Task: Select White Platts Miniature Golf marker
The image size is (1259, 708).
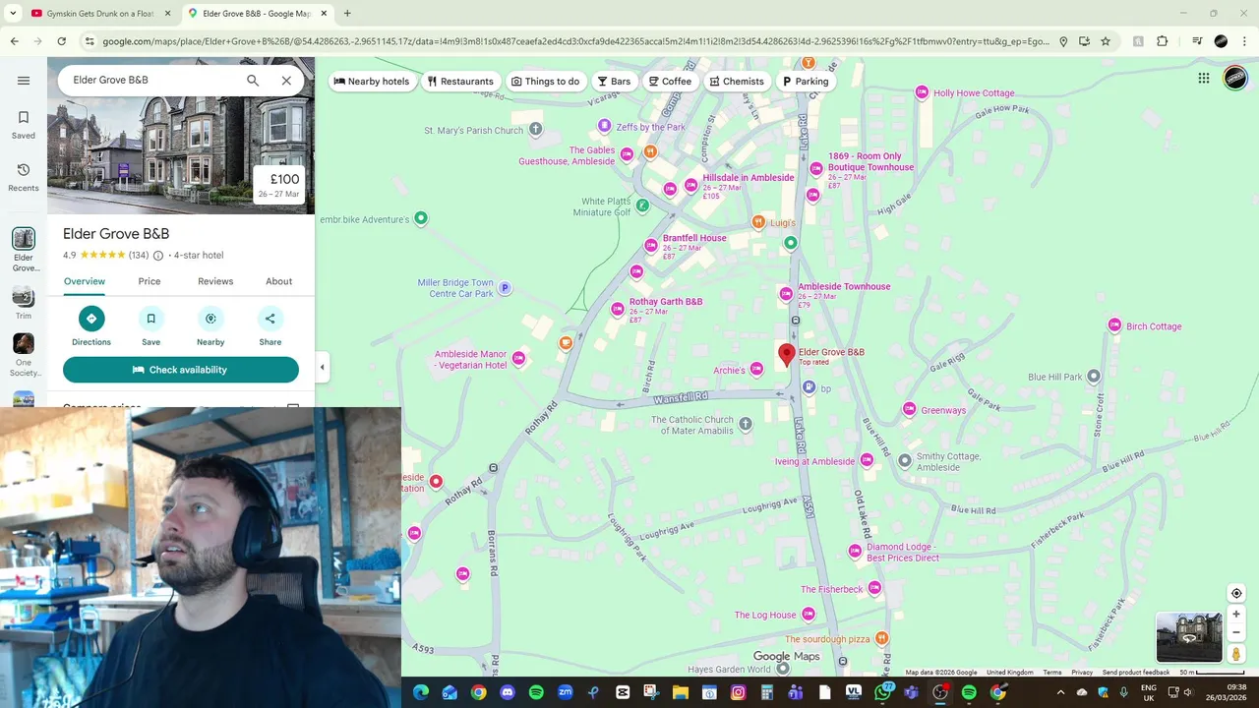Action: [x=642, y=206]
